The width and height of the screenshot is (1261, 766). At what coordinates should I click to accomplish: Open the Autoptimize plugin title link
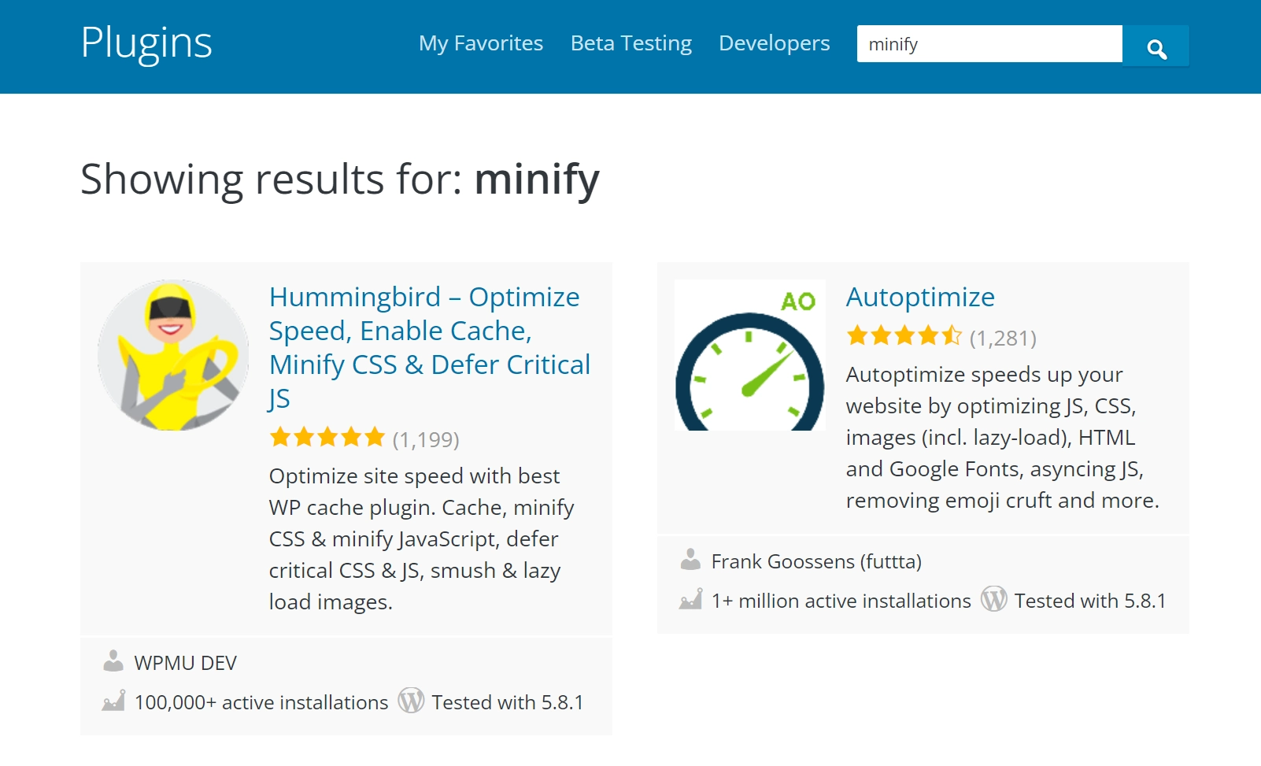pyautogui.click(x=920, y=297)
